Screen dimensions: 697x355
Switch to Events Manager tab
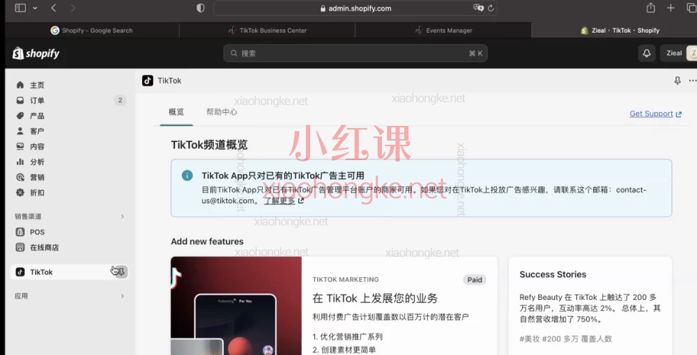443,31
